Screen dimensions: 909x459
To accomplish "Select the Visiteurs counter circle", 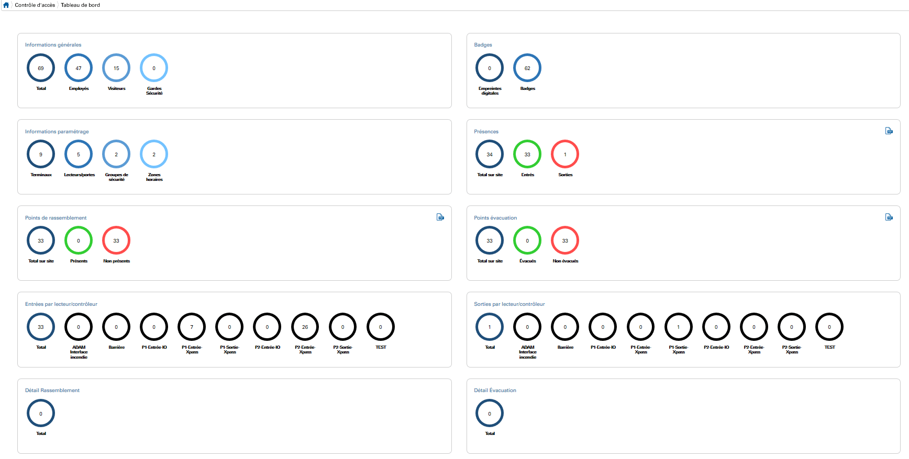I will click(x=116, y=68).
